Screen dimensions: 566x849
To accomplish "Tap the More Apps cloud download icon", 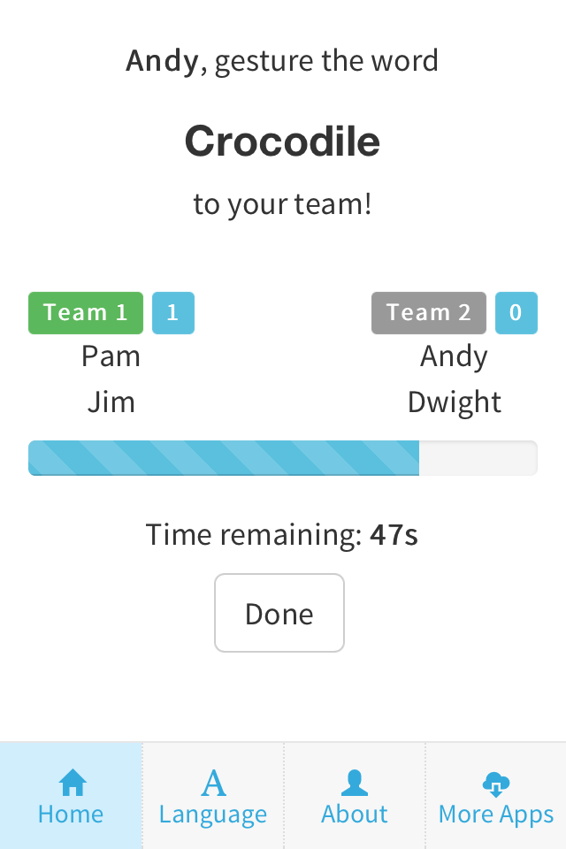I will click(x=496, y=783).
